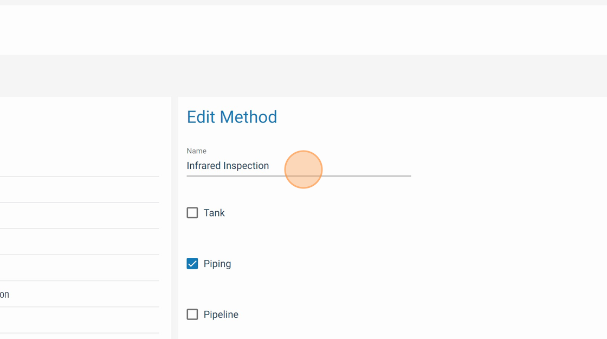Click the white top bar area
This screenshot has height=339, width=607.
click(x=303, y=30)
